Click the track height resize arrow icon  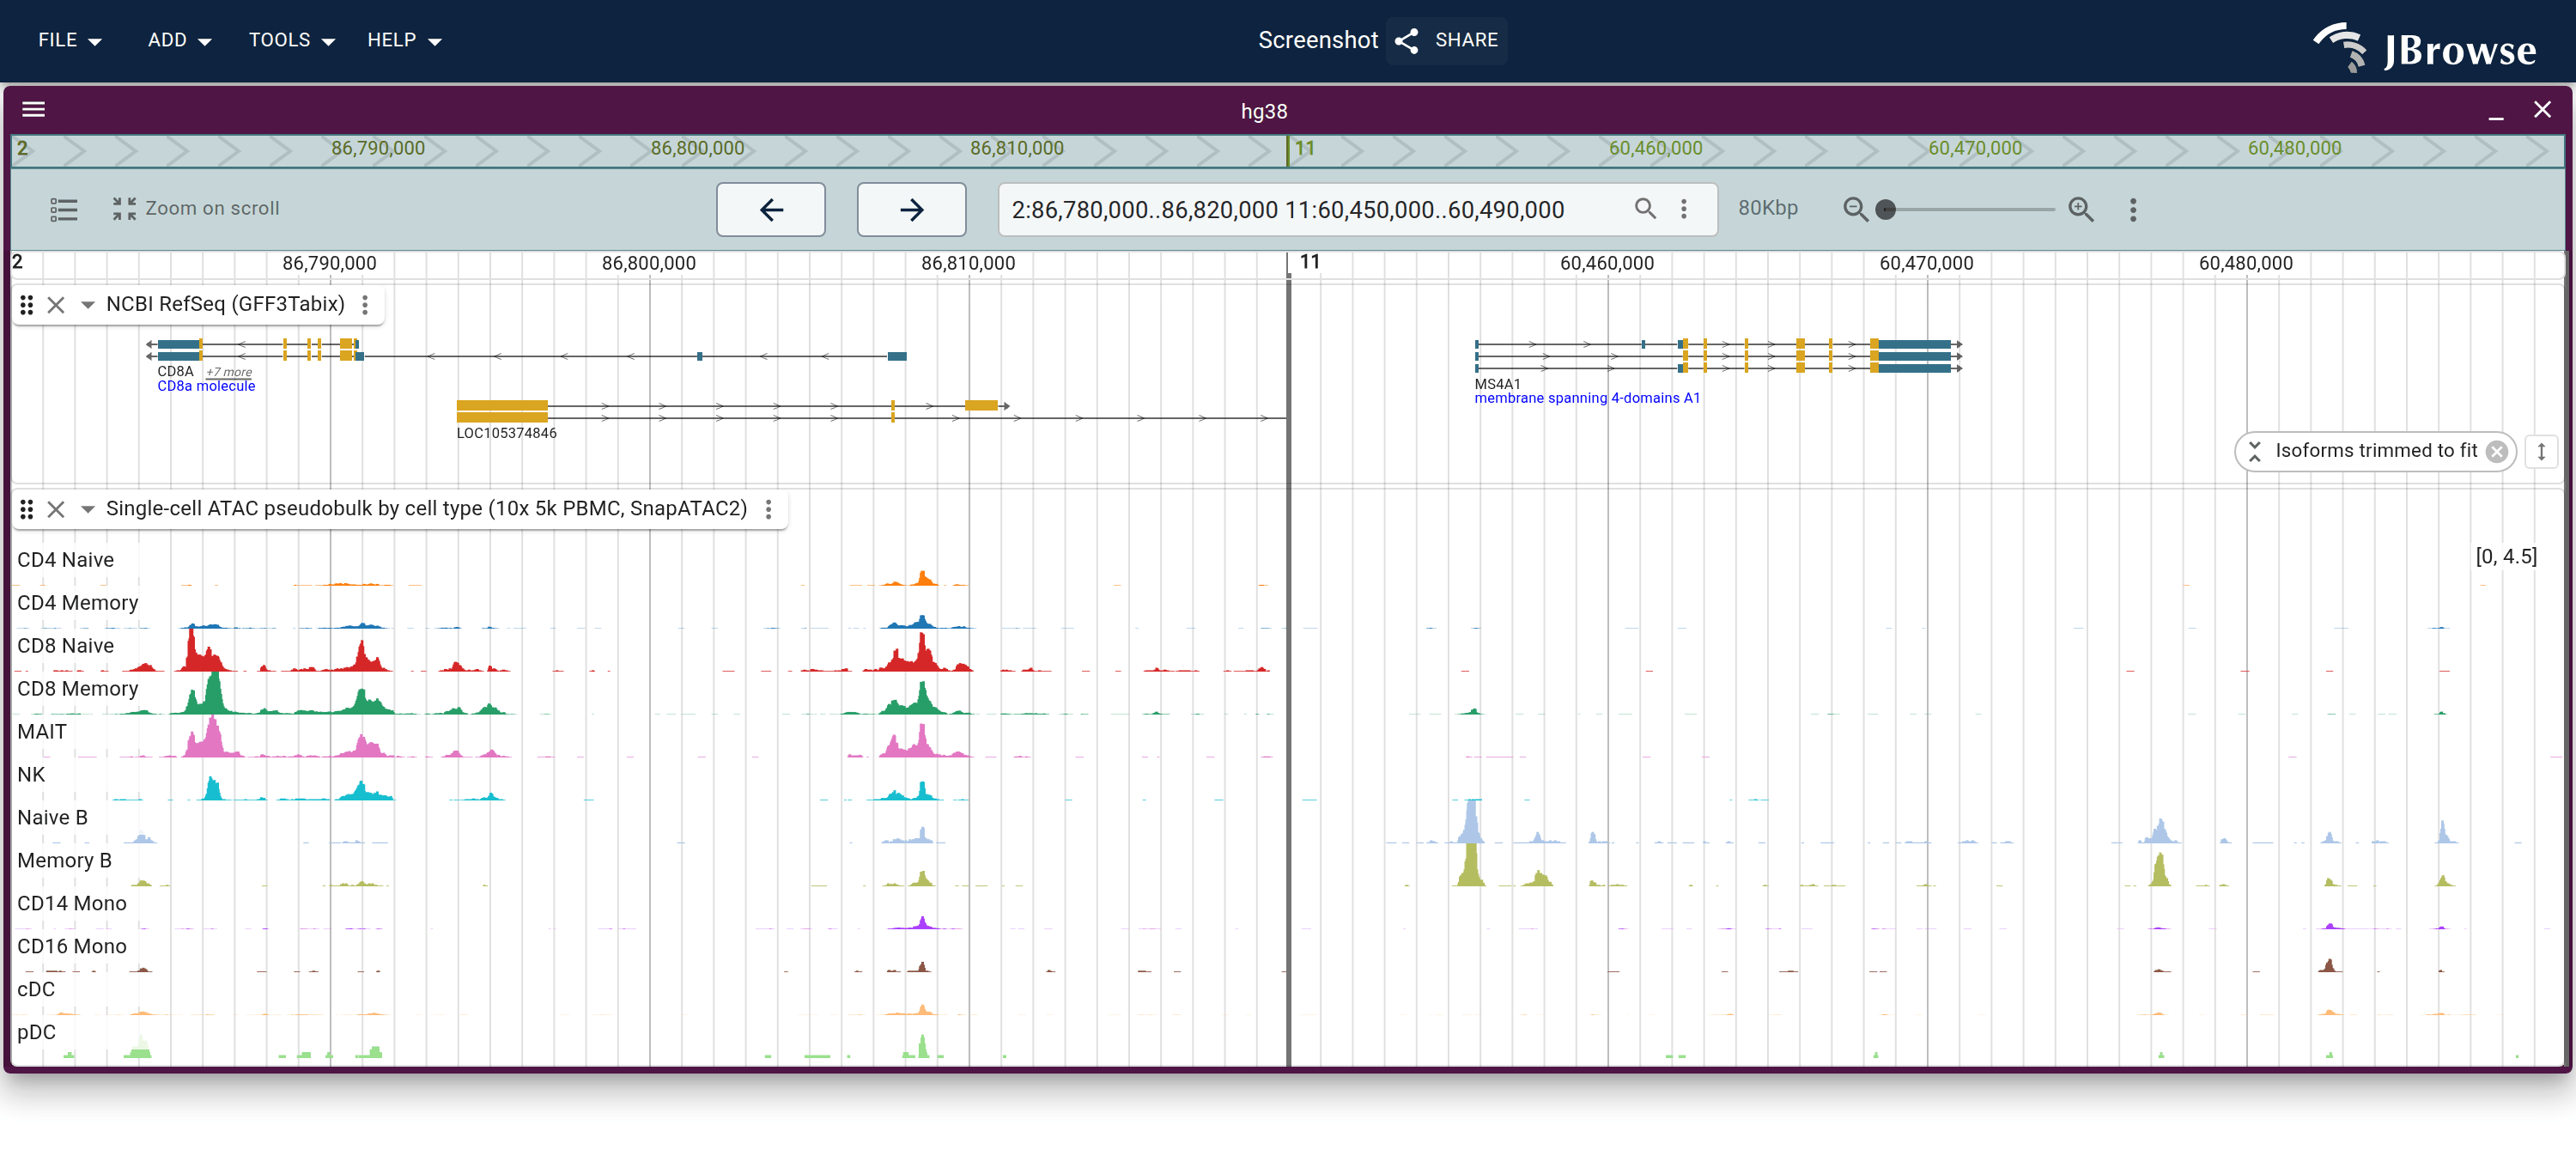2540,451
